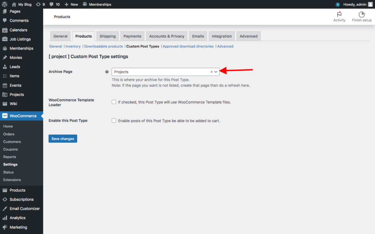The width and height of the screenshot is (375, 234).
Task: Open WooCommerce Reports submenu
Action: pos(10,157)
